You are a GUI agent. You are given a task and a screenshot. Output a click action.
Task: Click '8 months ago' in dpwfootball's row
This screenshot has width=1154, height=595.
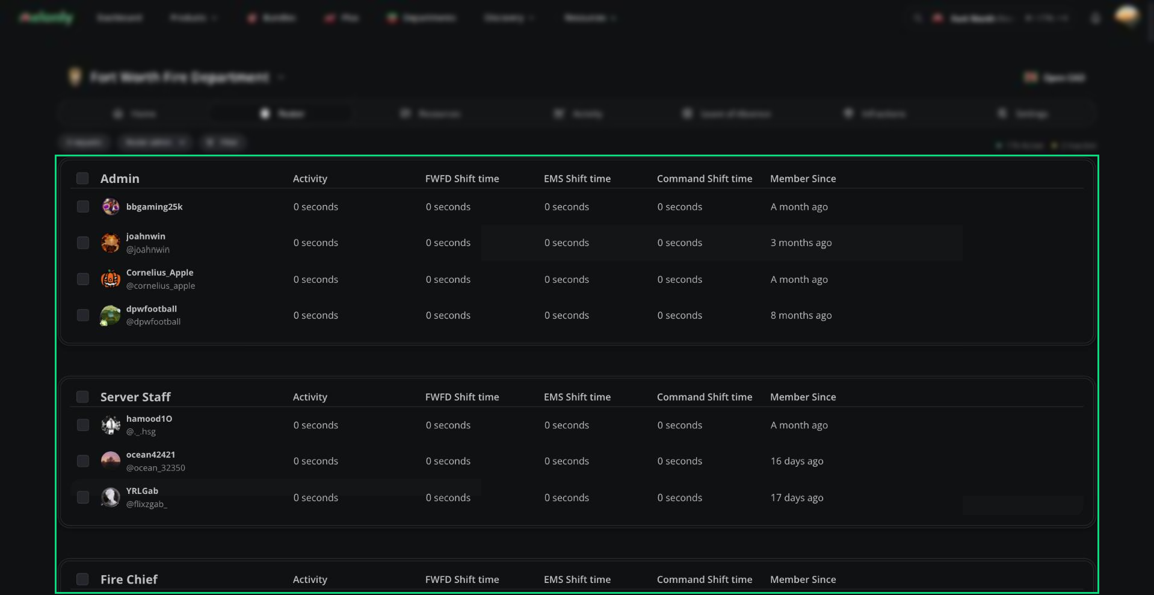coord(801,315)
